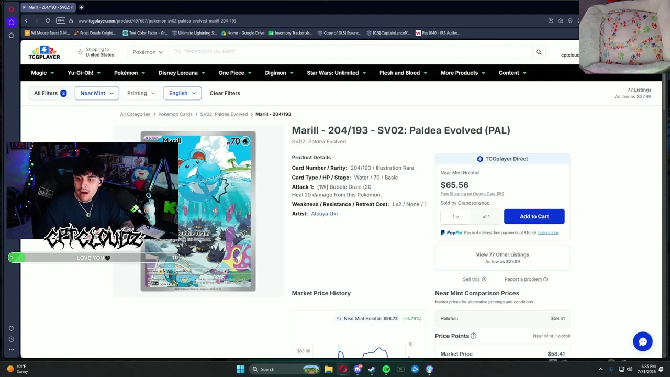Image resolution: width=670 pixels, height=377 pixels.
Task: Reload the page with refresh icon
Action: (x=48, y=20)
